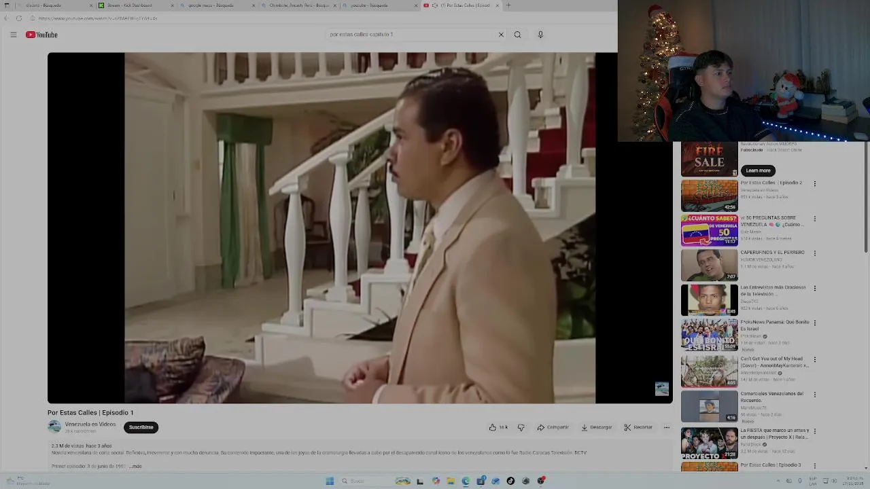Image resolution: width=870 pixels, height=489 pixels.
Task: Open options for 50 Preguntas Sobre Venezuela
Action: point(814,219)
